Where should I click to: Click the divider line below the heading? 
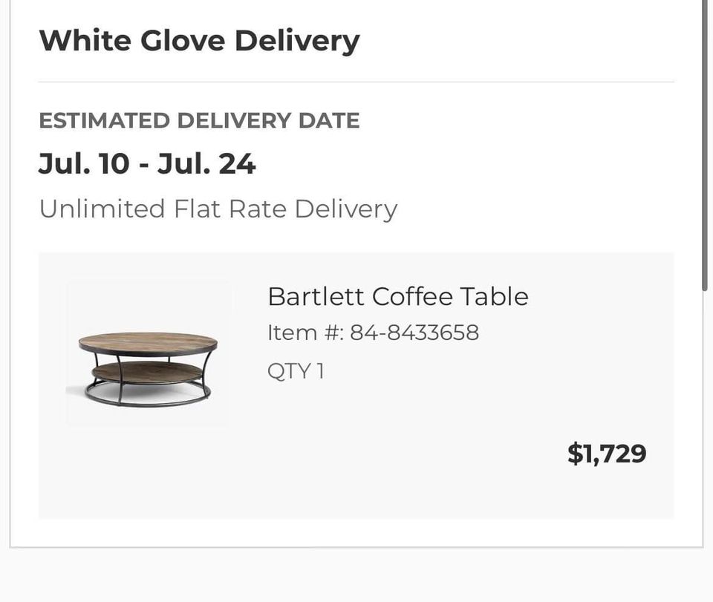tap(356, 82)
